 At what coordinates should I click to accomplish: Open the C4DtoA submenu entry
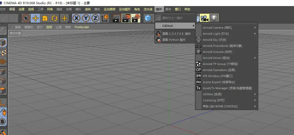click(x=175, y=26)
